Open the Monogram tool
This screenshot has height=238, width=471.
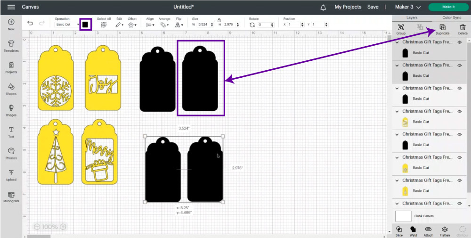click(x=11, y=197)
